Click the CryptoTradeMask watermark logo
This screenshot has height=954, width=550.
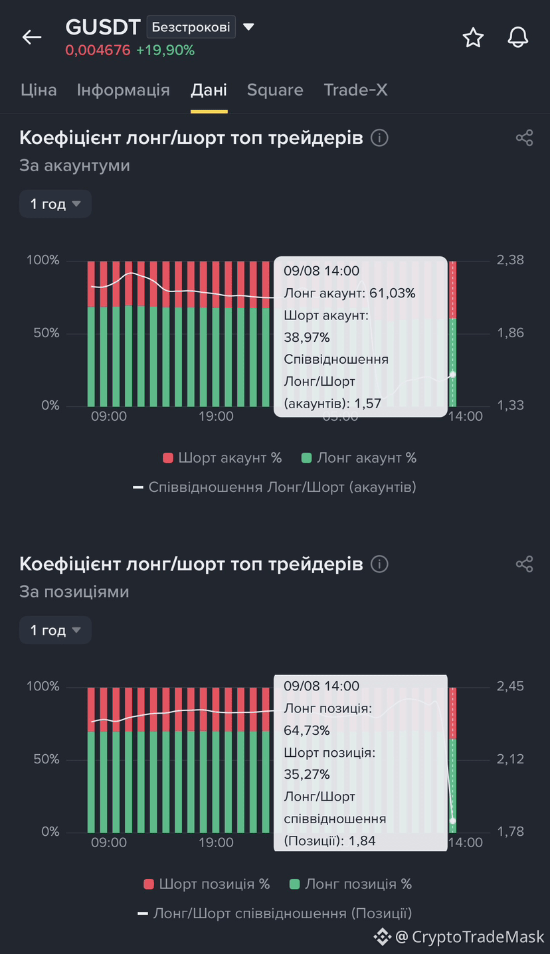tap(382, 937)
